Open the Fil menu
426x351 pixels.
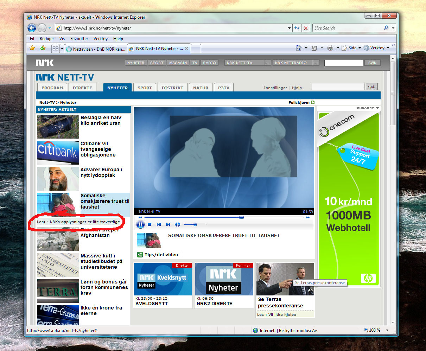tap(32, 39)
